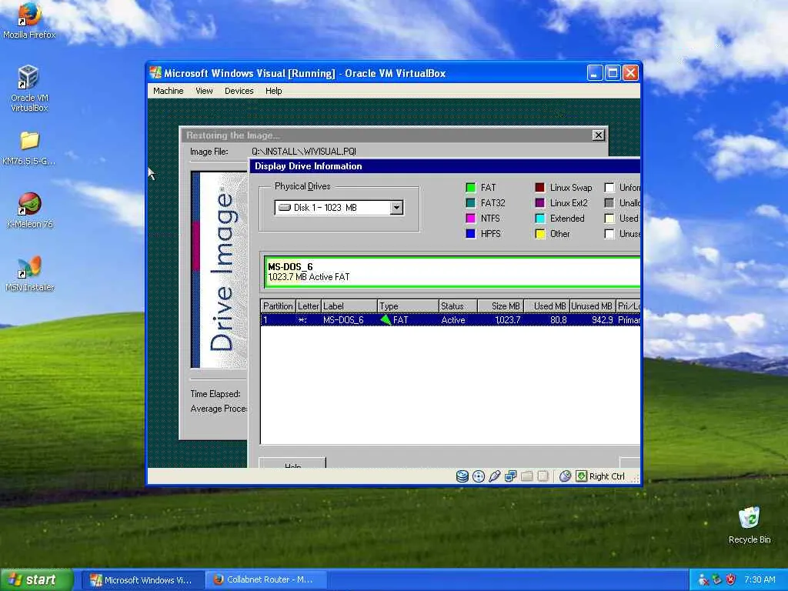Click the Unused MB column header
Image resolution: width=788 pixels, height=591 pixels.
[592, 306]
